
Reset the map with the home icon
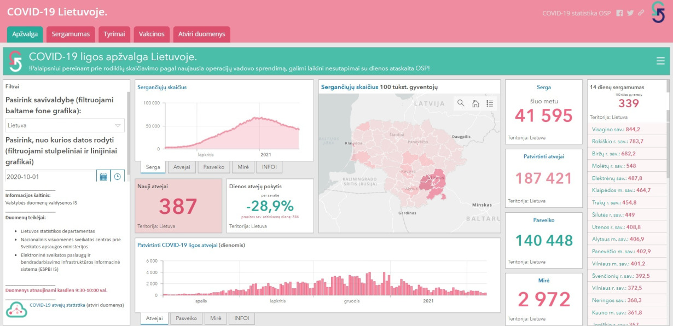pos(475,103)
